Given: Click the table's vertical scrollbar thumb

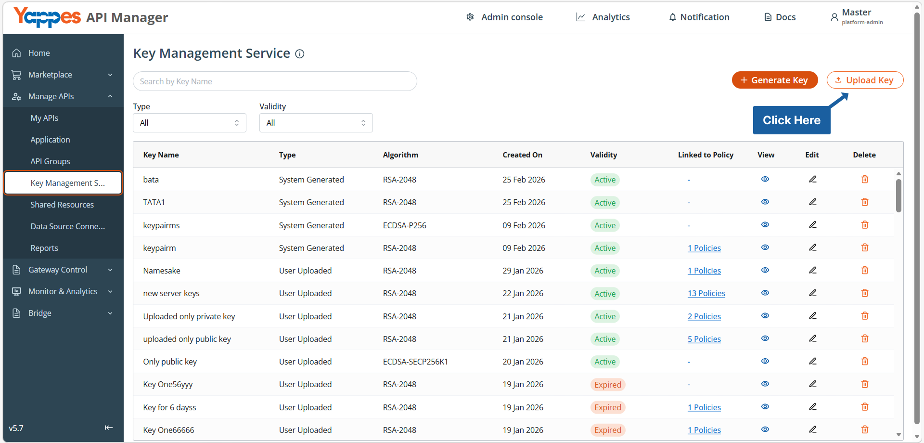Looking at the screenshot, I should [898, 195].
